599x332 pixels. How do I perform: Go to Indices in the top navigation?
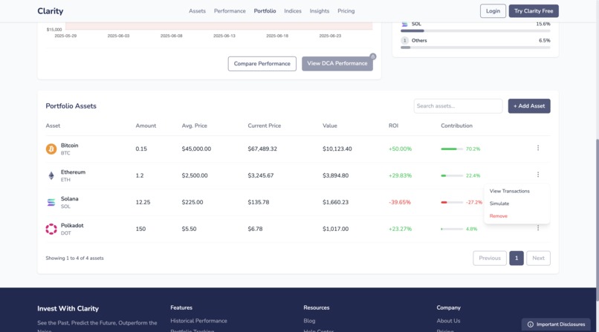[293, 11]
